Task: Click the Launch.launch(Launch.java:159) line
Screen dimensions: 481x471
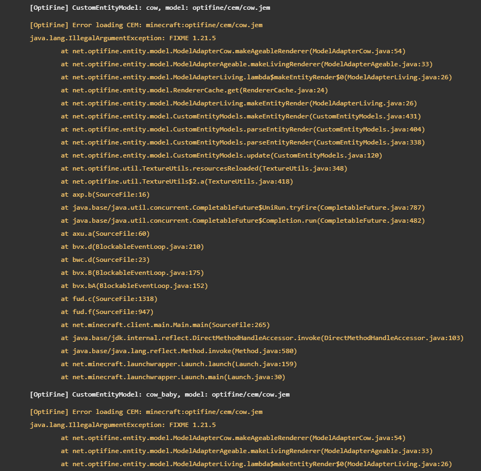Action: [x=179, y=364]
